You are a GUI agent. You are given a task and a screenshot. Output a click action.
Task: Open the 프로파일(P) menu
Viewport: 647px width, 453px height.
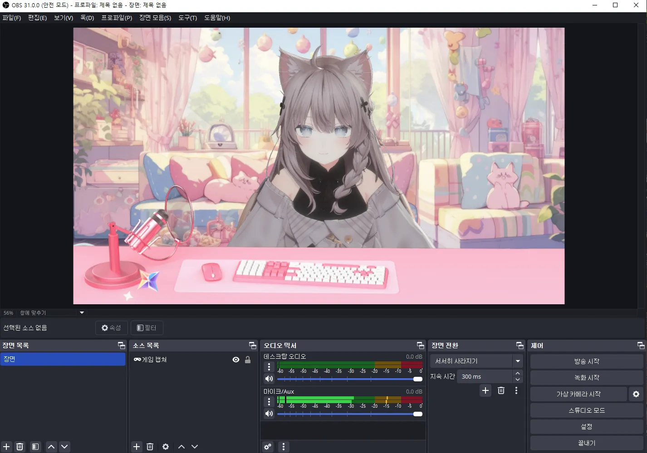click(x=117, y=18)
